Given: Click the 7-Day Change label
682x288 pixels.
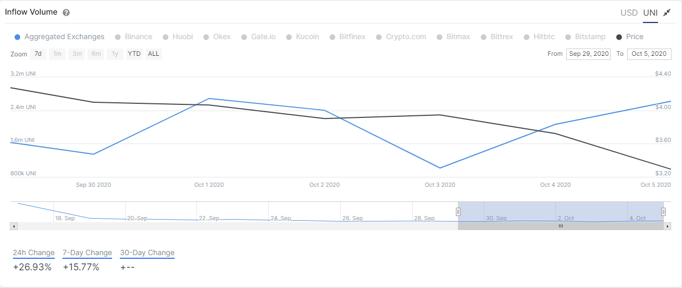Looking at the screenshot, I should [x=87, y=253].
